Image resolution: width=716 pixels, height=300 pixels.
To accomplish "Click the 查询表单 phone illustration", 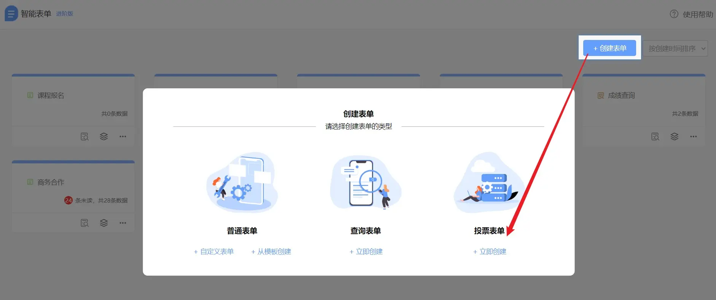I will (x=365, y=183).
